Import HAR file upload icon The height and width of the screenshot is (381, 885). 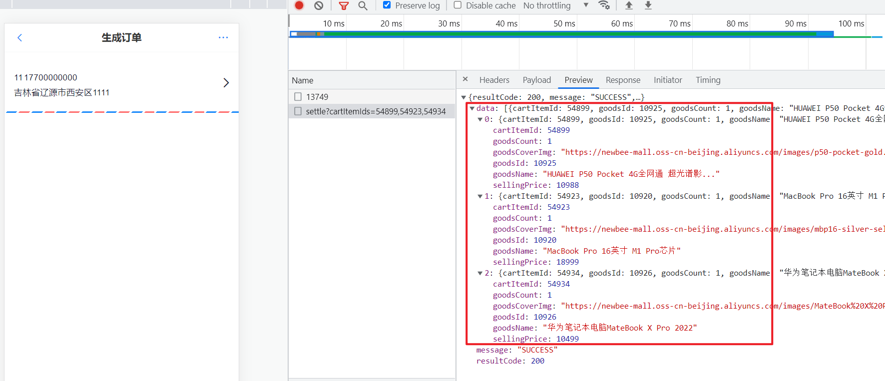pyautogui.click(x=629, y=5)
